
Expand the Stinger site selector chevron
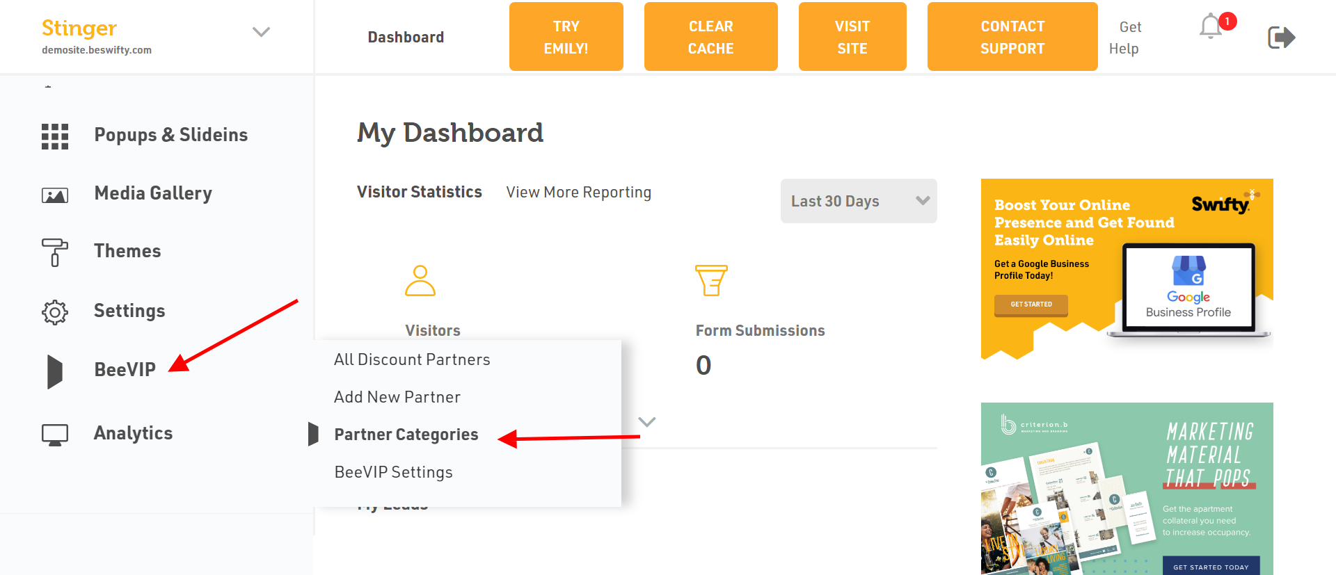click(x=261, y=32)
